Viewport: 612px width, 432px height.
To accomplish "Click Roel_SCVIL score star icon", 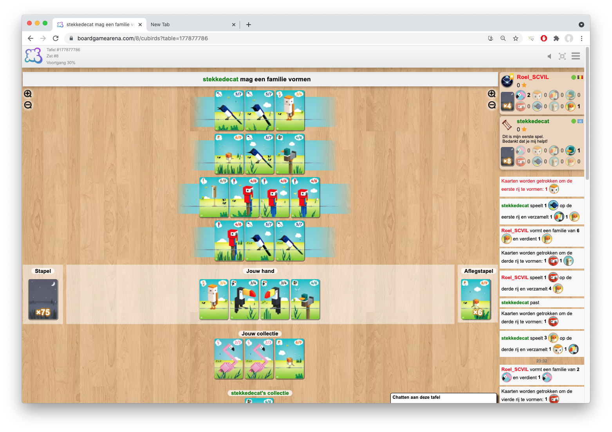I will [x=524, y=85].
